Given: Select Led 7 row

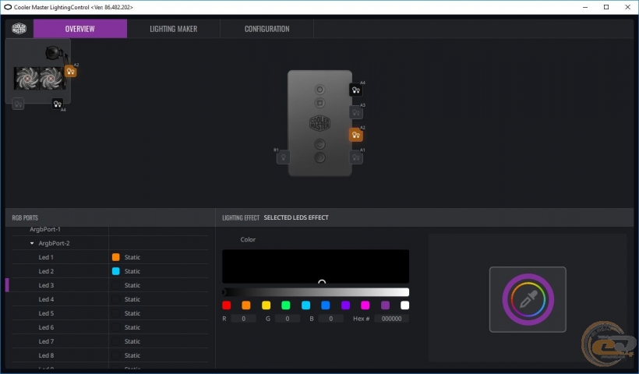Looking at the screenshot, I should pos(110,341).
